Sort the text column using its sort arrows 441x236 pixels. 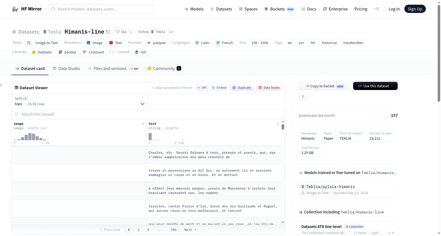tap(278, 124)
